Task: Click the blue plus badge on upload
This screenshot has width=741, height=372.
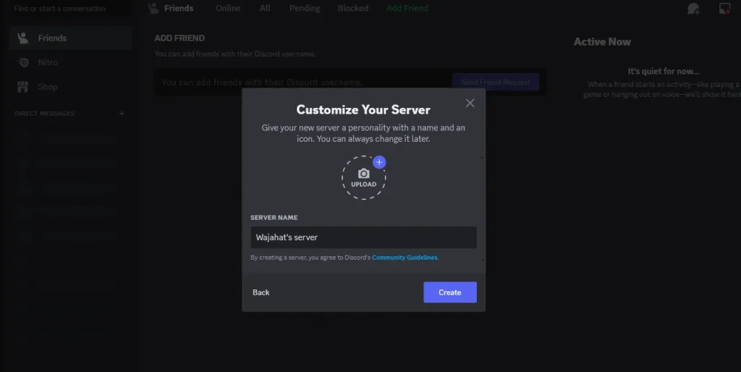Action: [379, 162]
